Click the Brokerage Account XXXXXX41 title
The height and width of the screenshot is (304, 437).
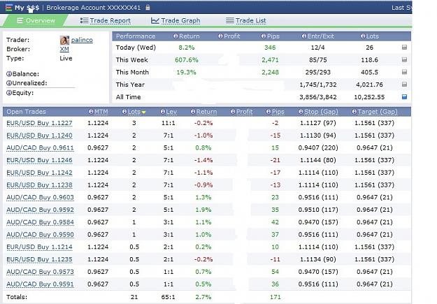94,8
